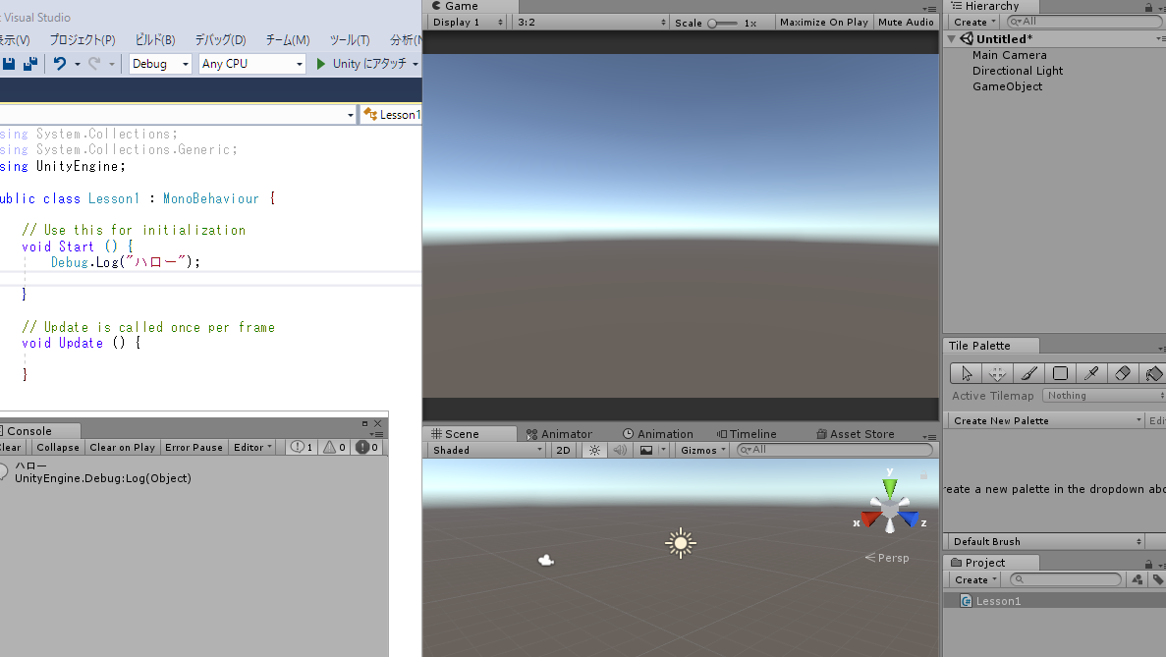Switch to the Asset Store tab
This screenshot has width=1166, height=657.
tap(856, 434)
